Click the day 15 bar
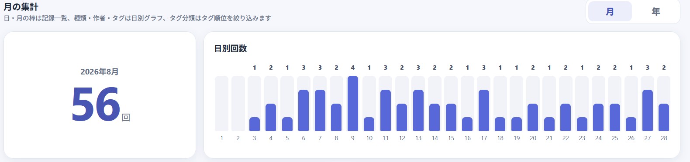690x162 pixels. coord(451,103)
